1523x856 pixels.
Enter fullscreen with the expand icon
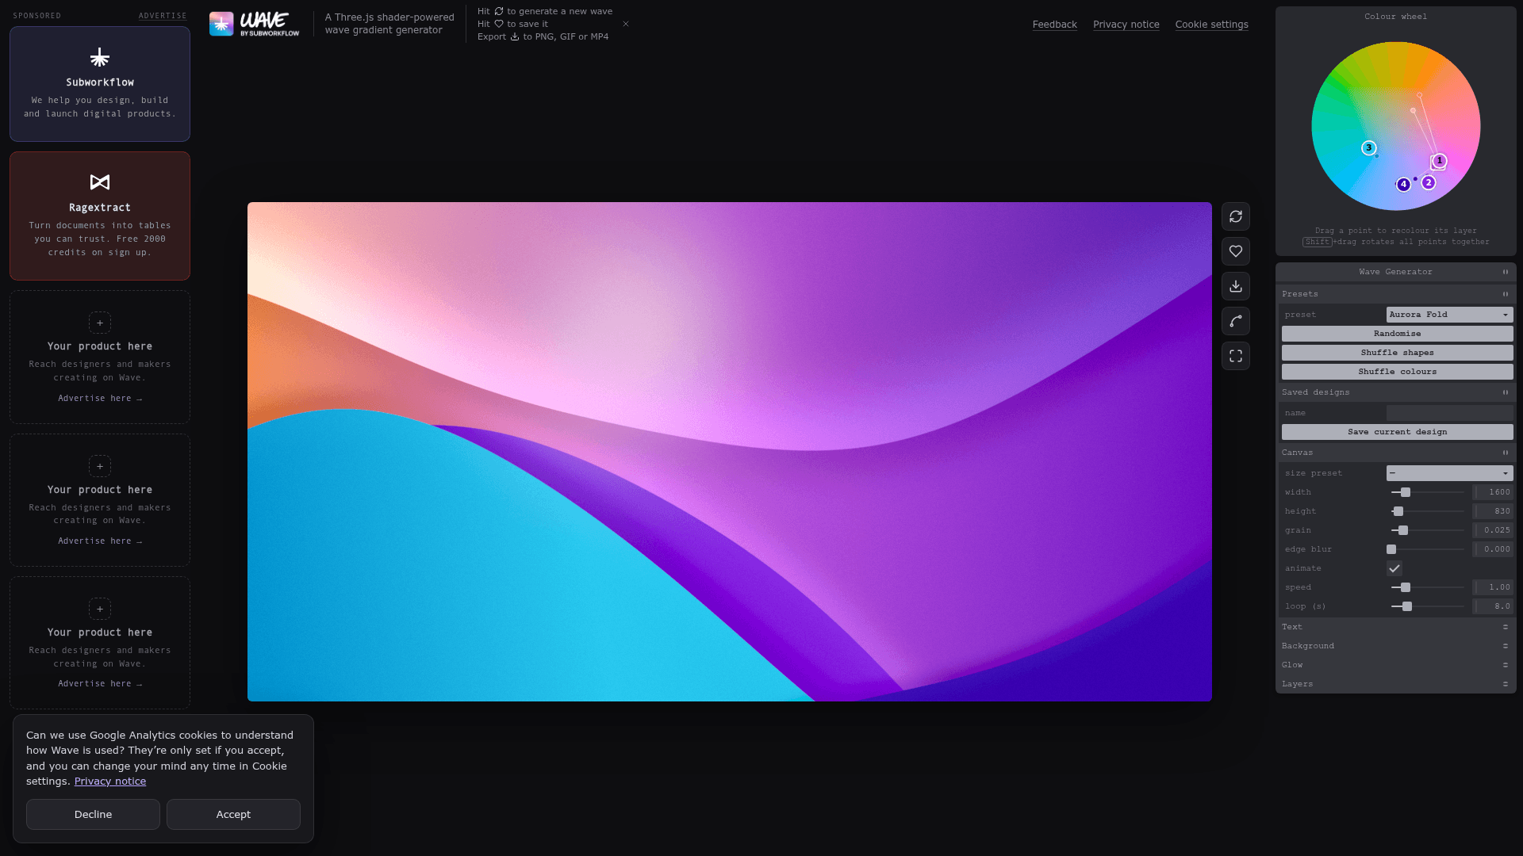1236,356
